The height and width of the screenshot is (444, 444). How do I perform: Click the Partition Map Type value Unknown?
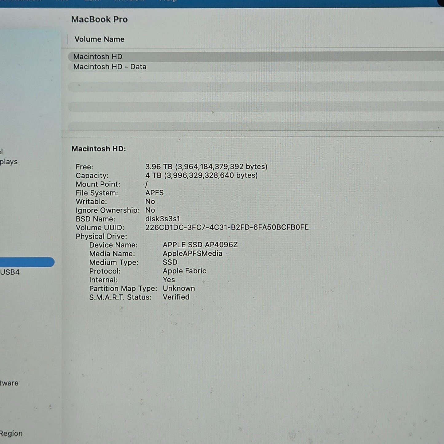179,289
